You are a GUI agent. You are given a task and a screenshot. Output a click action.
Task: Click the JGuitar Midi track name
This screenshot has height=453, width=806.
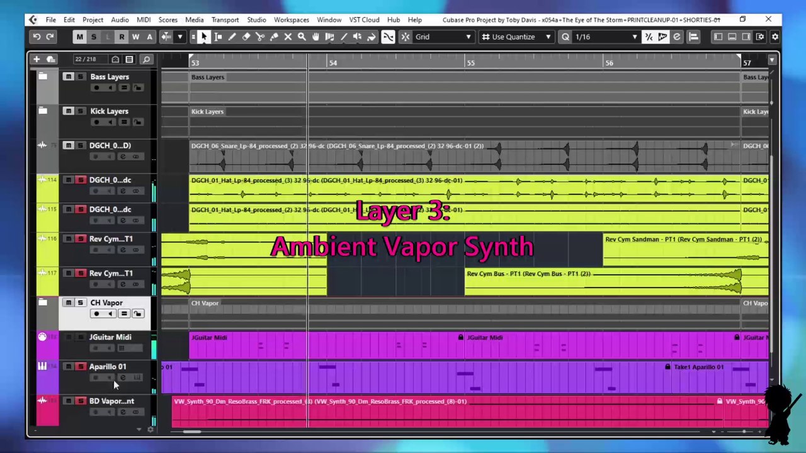[110, 337]
